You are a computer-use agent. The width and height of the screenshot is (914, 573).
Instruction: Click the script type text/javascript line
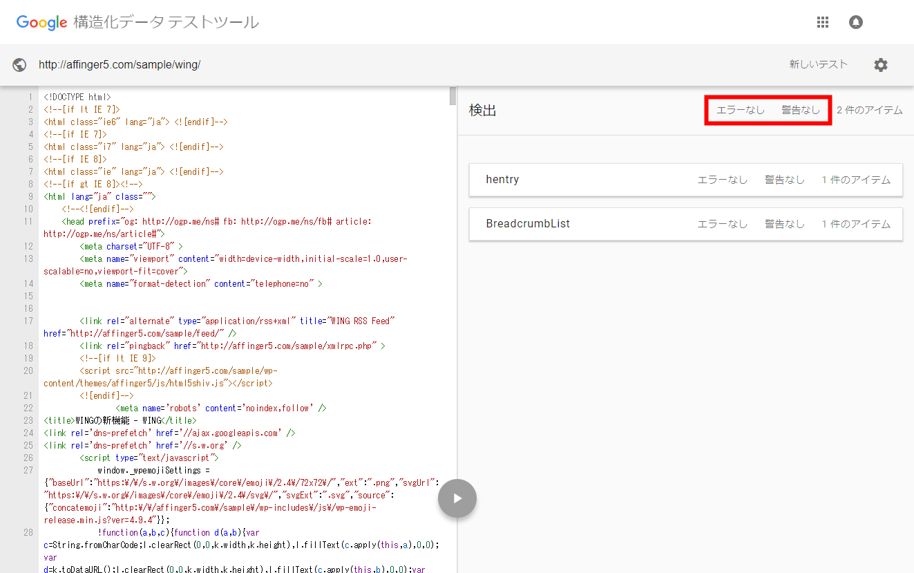(149, 458)
